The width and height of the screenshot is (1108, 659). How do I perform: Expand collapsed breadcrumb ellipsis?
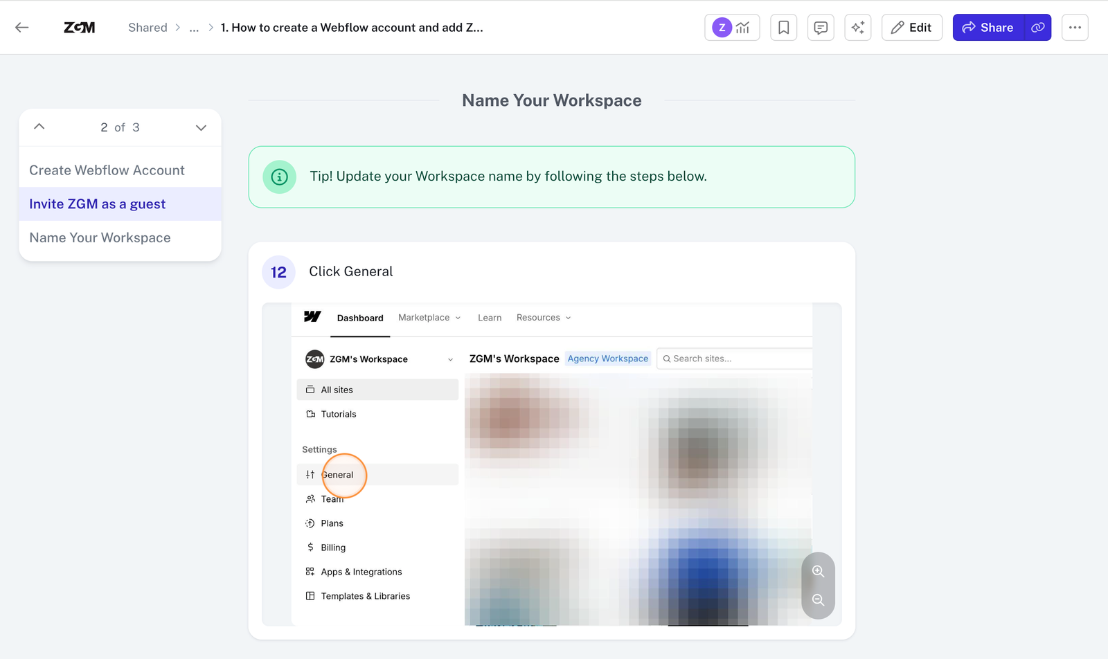point(194,28)
